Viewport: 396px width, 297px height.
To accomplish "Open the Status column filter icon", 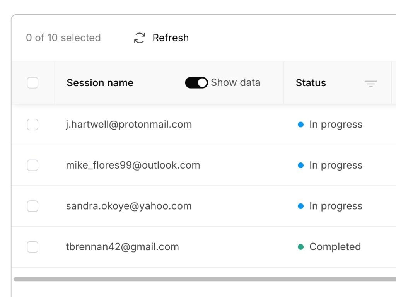I will (x=371, y=84).
